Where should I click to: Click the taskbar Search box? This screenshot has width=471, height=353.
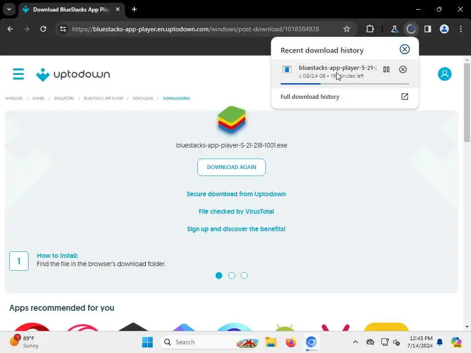(x=210, y=342)
